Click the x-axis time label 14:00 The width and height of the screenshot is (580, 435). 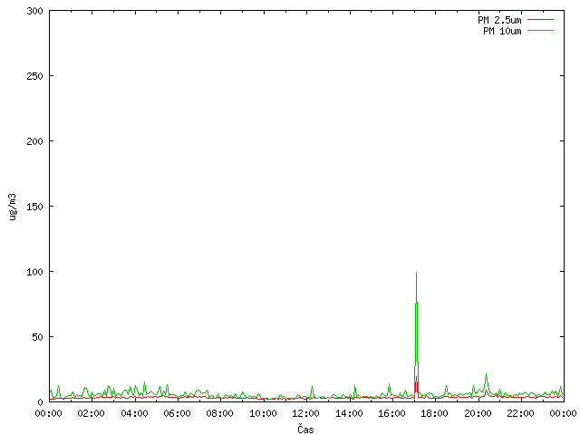tap(349, 413)
